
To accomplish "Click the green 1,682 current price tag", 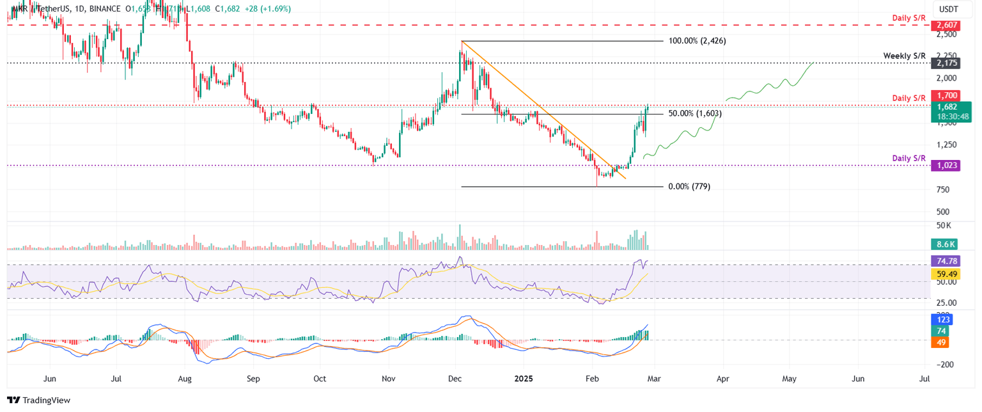I will 947,107.
